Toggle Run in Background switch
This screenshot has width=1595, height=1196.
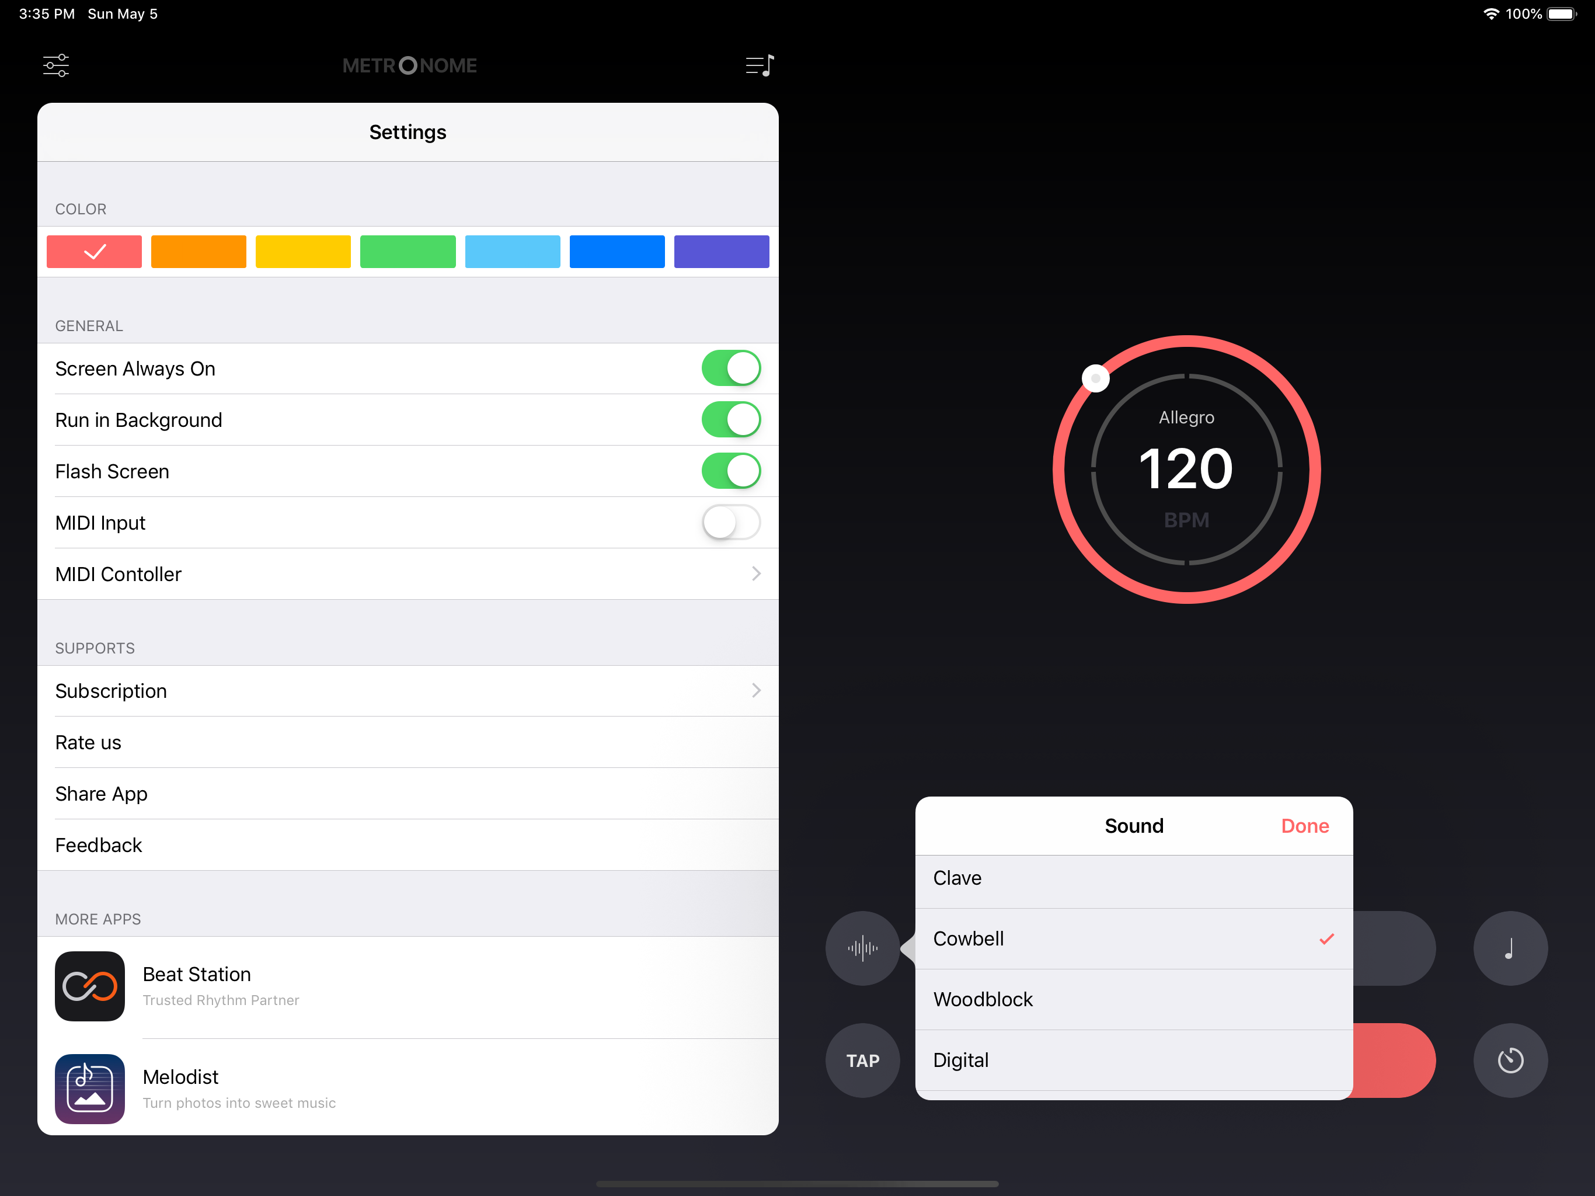731,420
